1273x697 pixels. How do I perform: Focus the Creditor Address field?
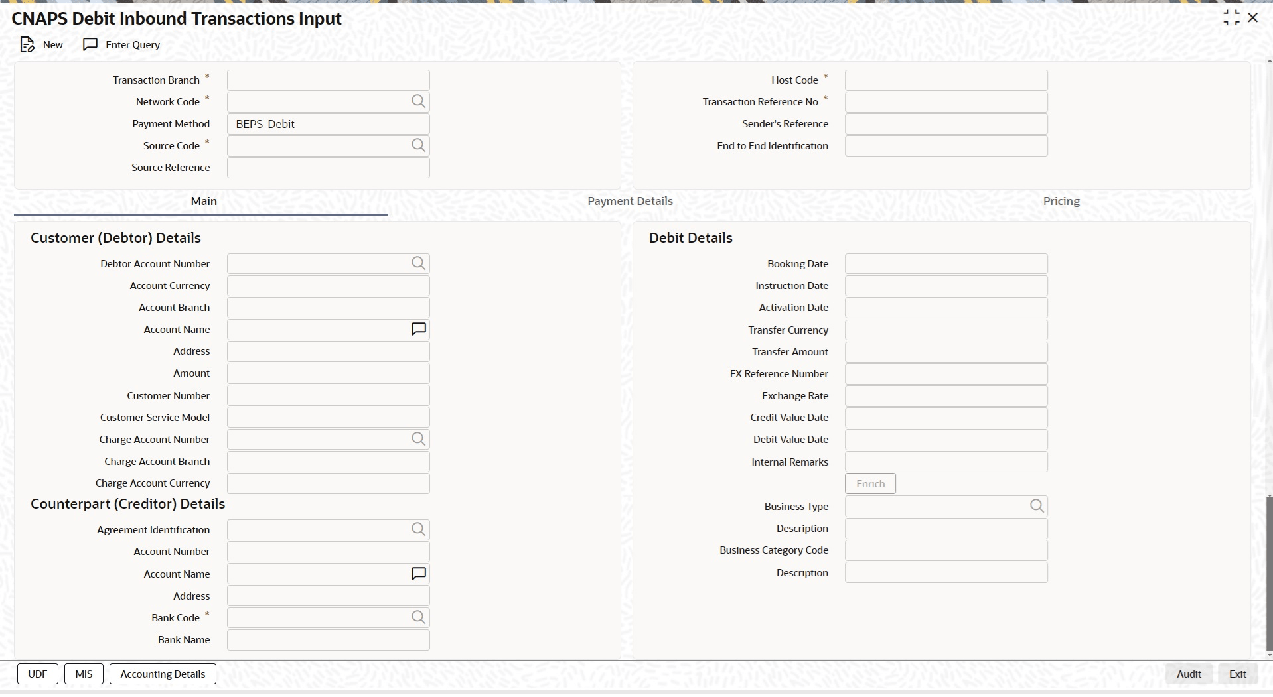tap(329, 596)
